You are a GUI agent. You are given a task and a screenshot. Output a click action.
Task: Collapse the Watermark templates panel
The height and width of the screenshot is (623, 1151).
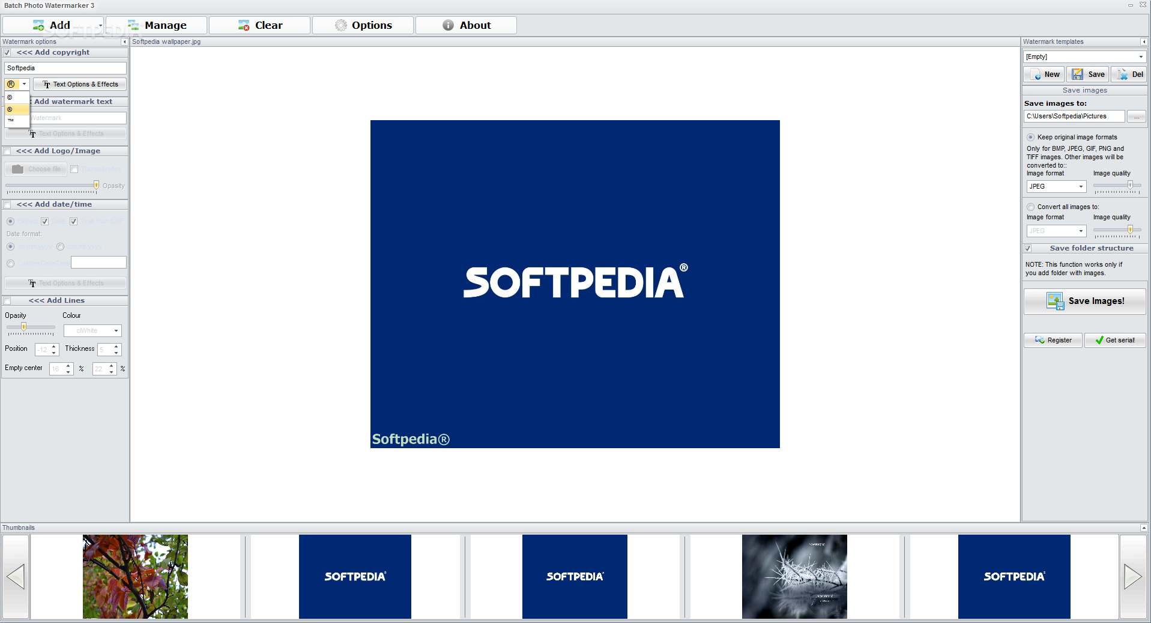point(1144,42)
